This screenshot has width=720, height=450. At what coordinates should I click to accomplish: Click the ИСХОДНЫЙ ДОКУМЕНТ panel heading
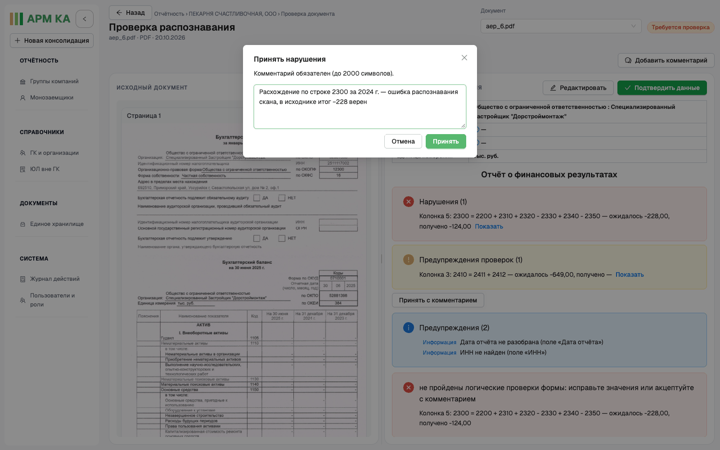pos(152,88)
